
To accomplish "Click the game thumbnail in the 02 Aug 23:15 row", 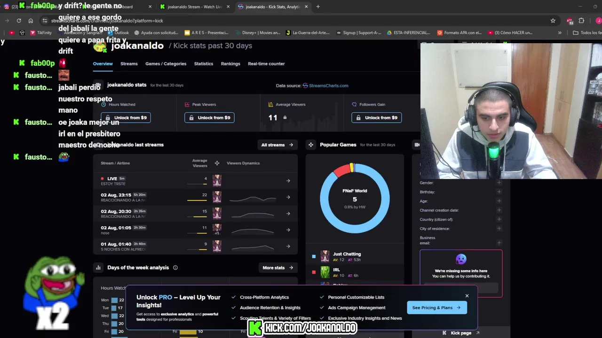I will point(217,197).
